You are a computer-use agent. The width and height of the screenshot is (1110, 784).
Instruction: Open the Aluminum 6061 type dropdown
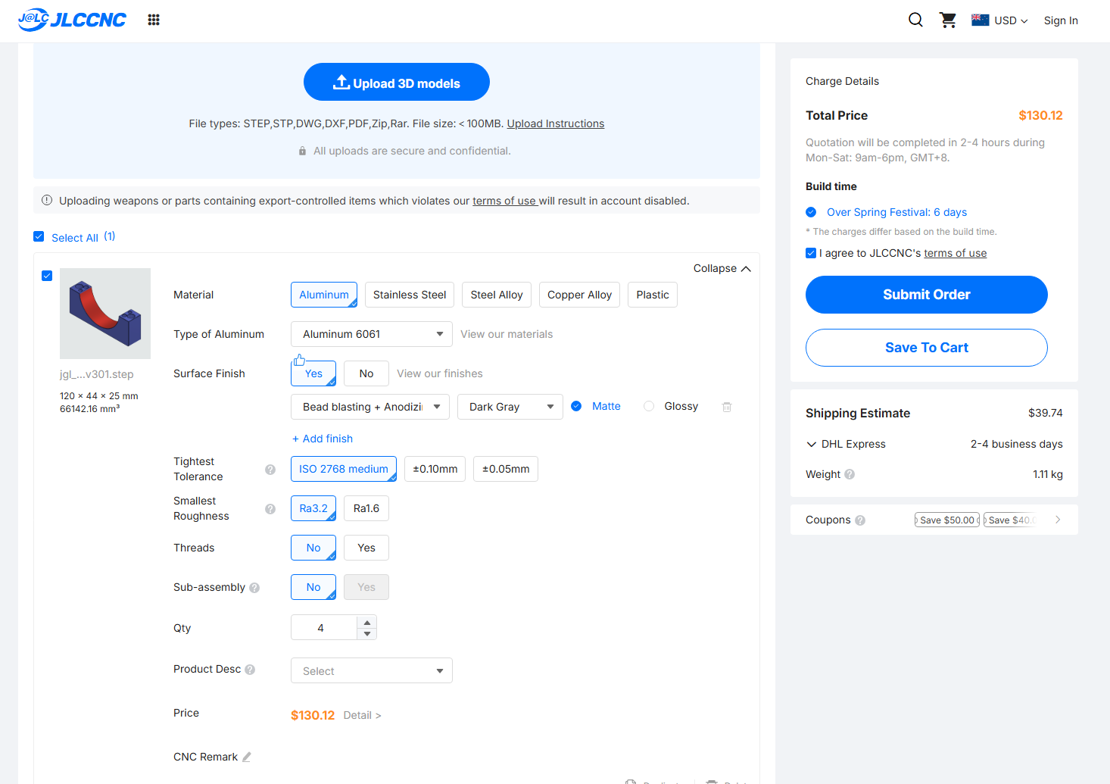click(371, 334)
